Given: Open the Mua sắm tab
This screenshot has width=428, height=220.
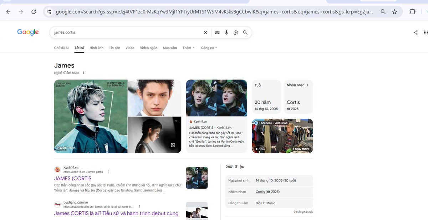Looking at the screenshot, I should (x=170, y=48).
